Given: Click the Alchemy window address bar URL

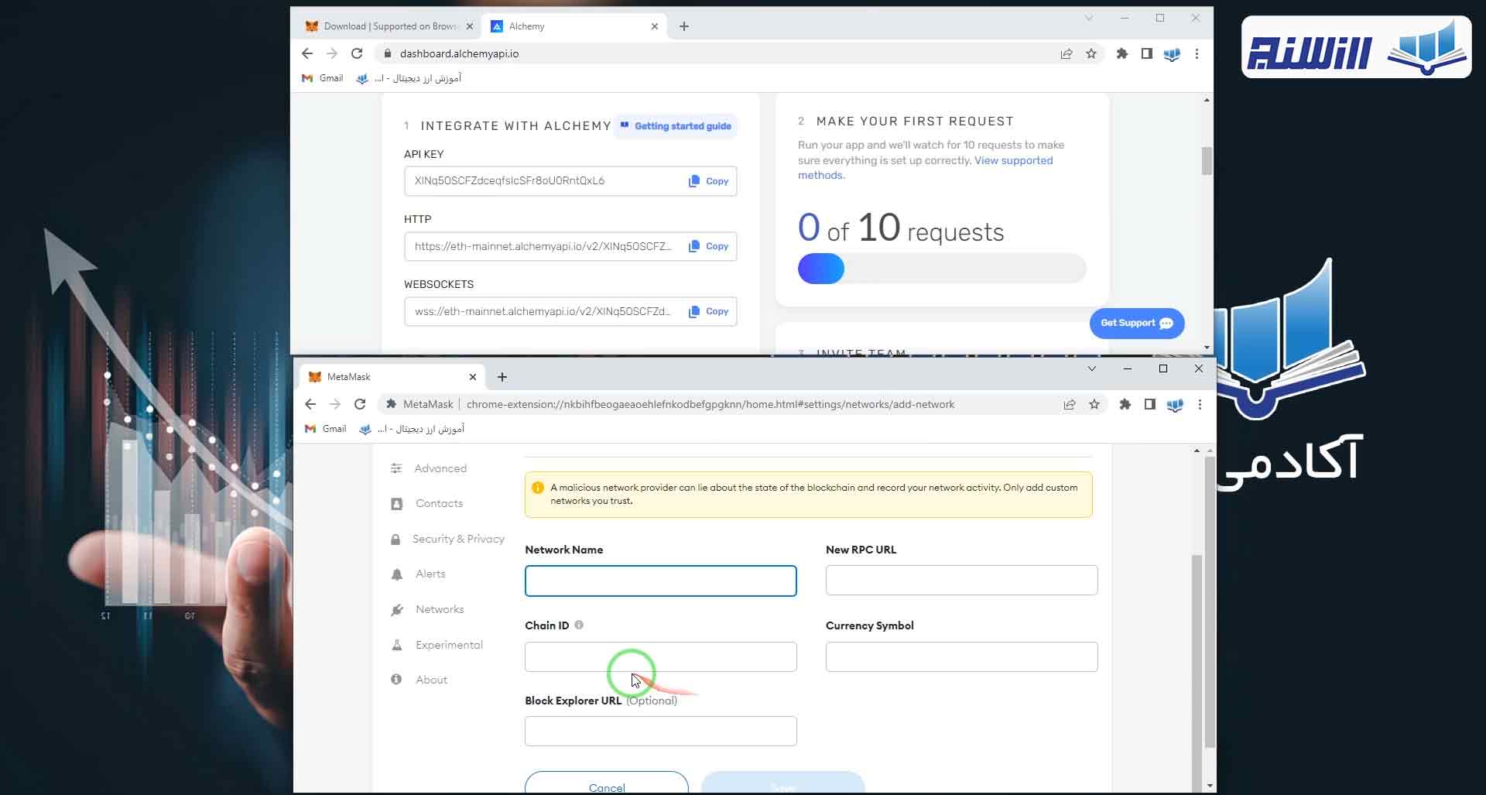Looking at the screenshot, I should [459, 53].
